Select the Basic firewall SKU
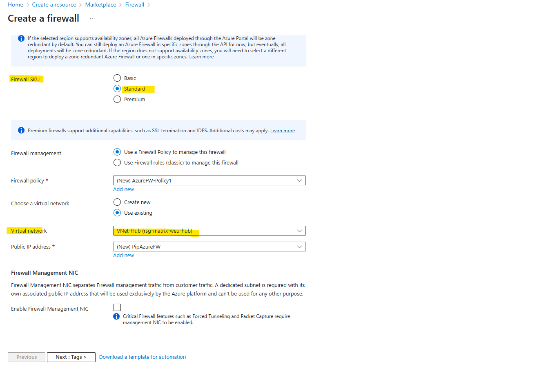Screen dimensions: 557x369 coord(117,78)
